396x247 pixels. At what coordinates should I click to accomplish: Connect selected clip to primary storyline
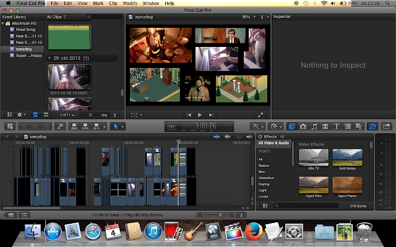(x=74, y=127)
